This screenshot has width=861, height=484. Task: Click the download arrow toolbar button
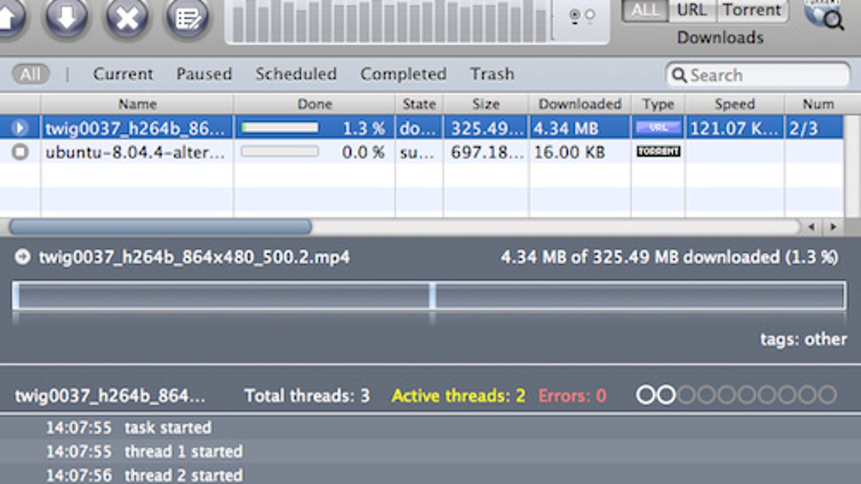coord(67,18)
